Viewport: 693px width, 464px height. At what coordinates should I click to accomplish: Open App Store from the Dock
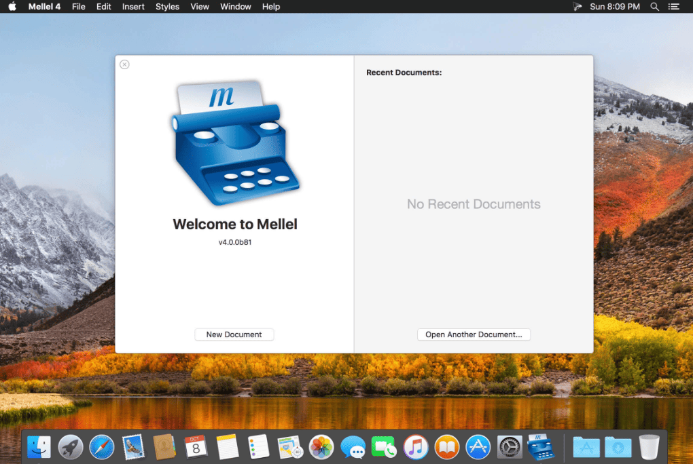[478, 447]
